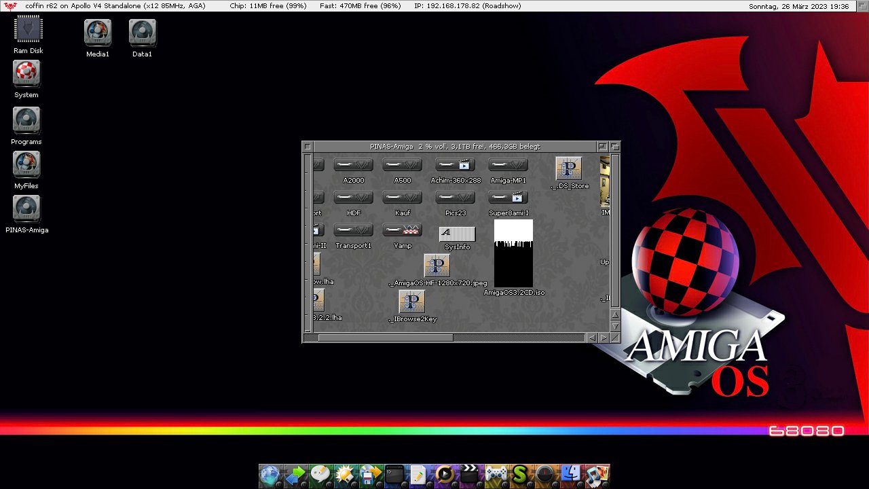Select the PINAS-Amiga desktop volume icon
The width and height of the screenshot is (869, 489).
click(26, 209)
